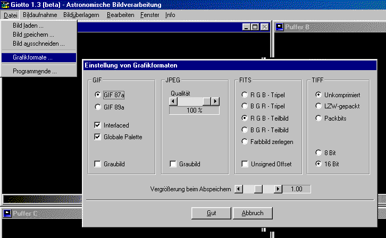The height and width of the screenshot is (238, 386).
Task: Open the Bearbeiten menu
Action: coord(120,15)
